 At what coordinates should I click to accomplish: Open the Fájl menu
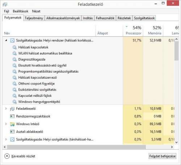point(7,11)
